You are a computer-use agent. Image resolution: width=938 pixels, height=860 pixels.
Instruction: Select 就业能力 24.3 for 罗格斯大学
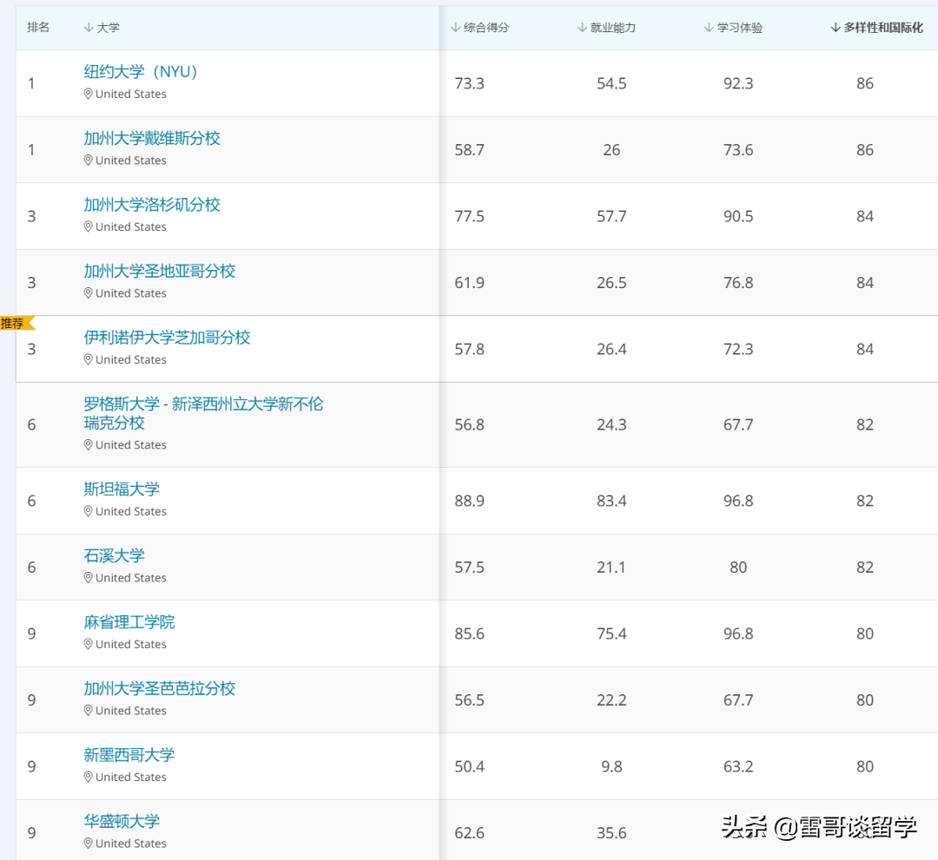pyautogui.click(x=611, y=424)
